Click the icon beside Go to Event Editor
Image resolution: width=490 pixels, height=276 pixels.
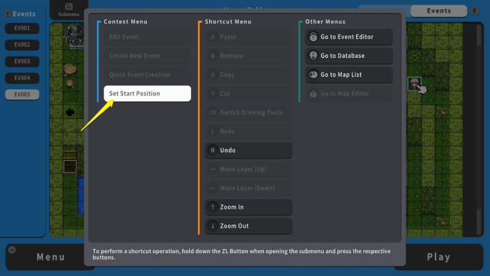point(313,37)
